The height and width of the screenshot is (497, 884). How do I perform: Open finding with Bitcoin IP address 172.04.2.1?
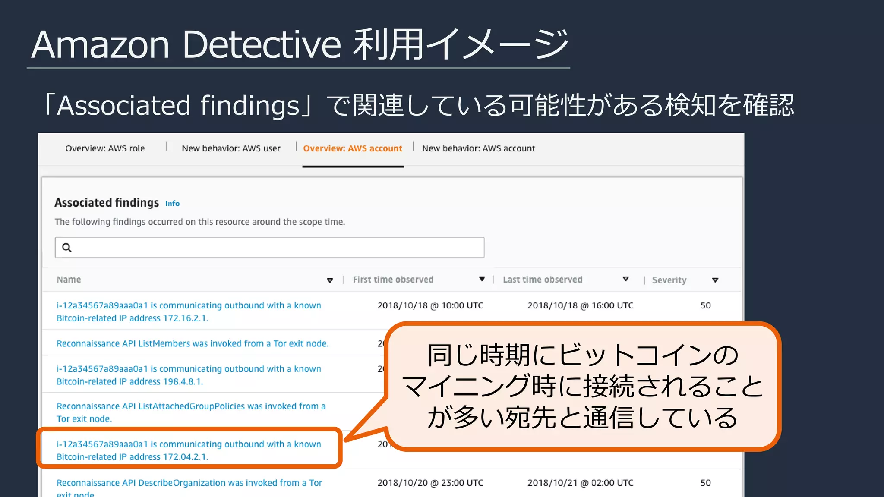189,450
